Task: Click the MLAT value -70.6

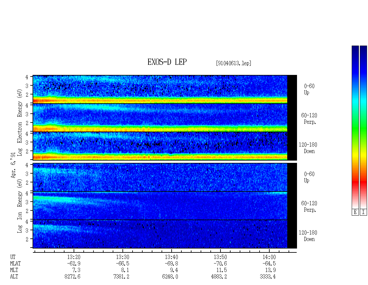Action: click(x=220, y=264)
